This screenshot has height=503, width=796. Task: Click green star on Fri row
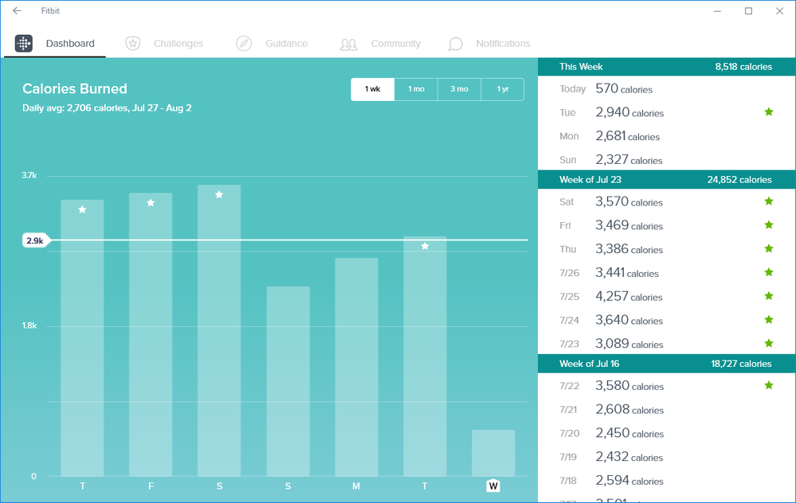pyautogui.click(x=769, y=224)
